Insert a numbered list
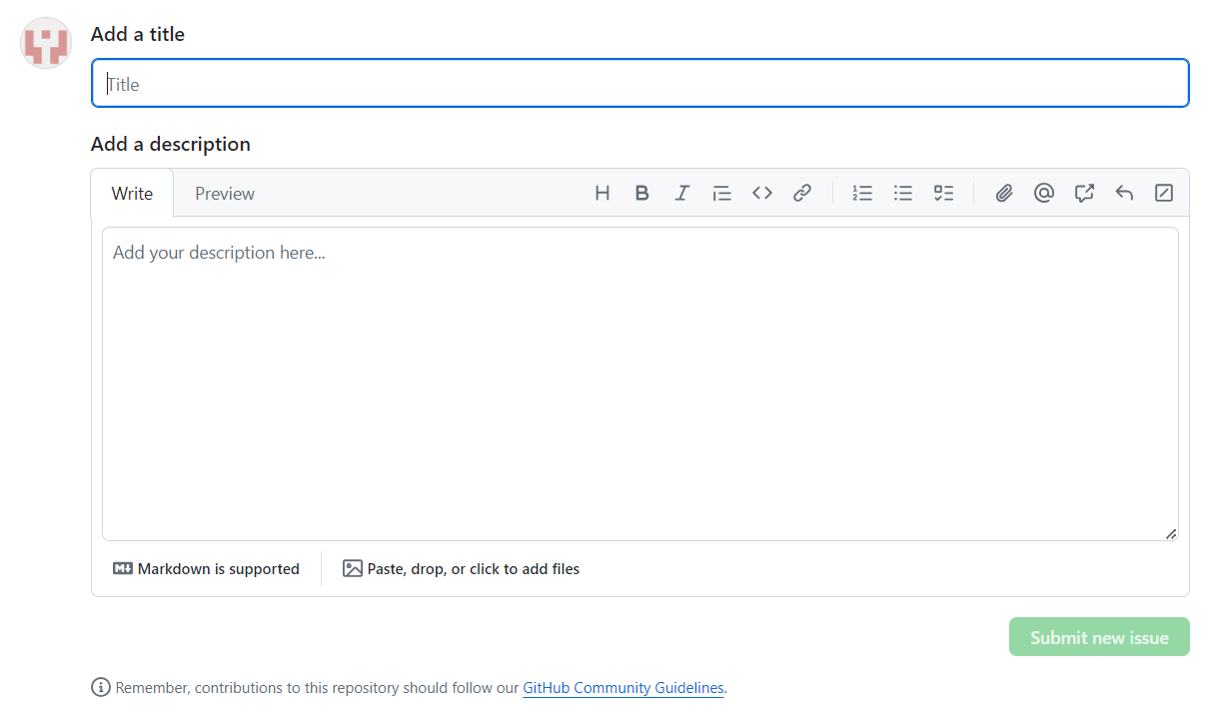The image size is (1205, 712). pos(862,193)
